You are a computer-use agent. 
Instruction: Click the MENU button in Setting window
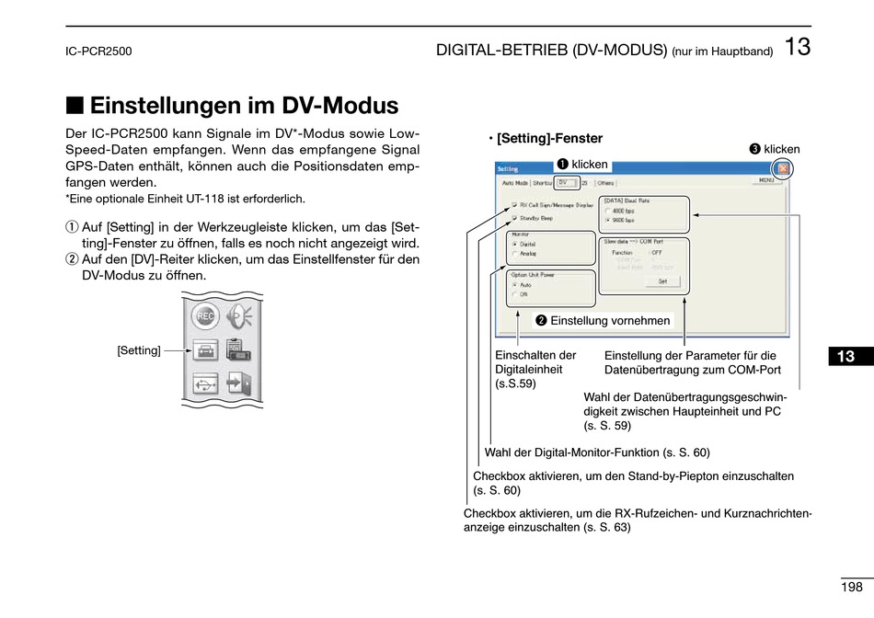point(767,180)
